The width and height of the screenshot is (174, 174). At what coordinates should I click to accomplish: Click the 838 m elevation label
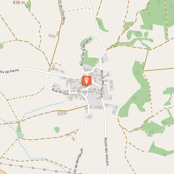tap(19, 2)
